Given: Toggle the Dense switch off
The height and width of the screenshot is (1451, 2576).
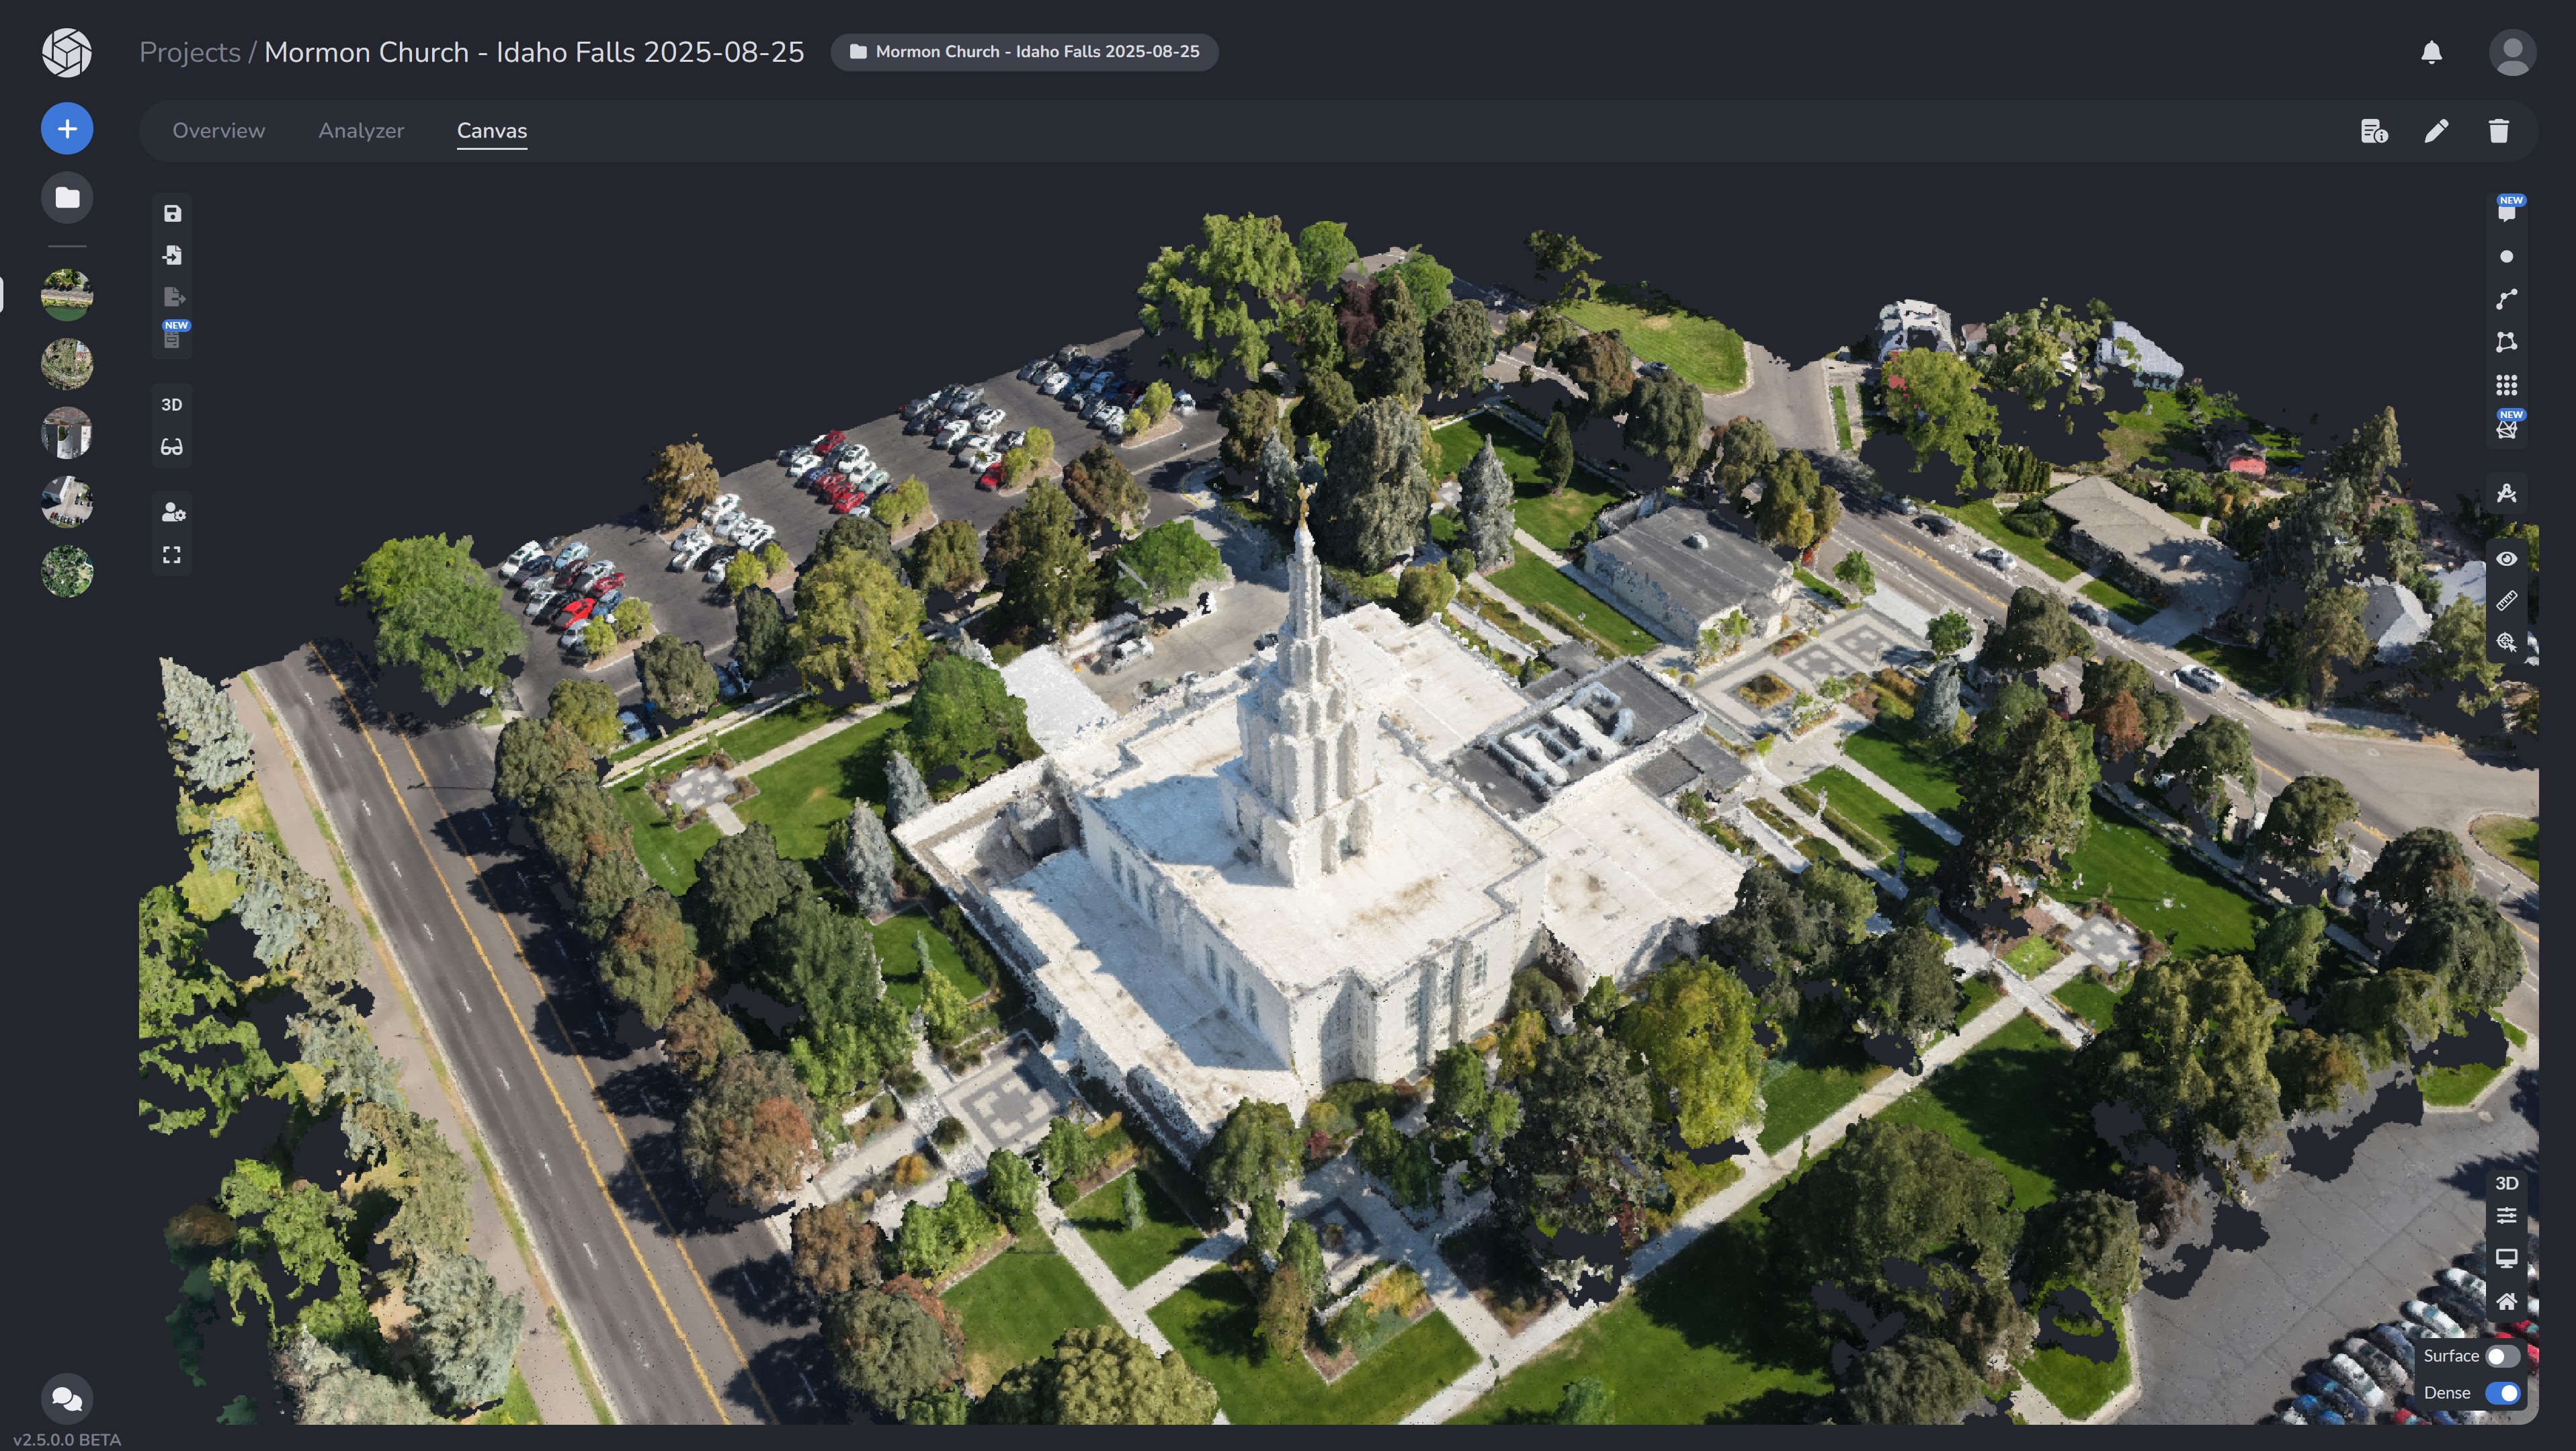Looking at the screenshot, I should tap(2502, 1393).
